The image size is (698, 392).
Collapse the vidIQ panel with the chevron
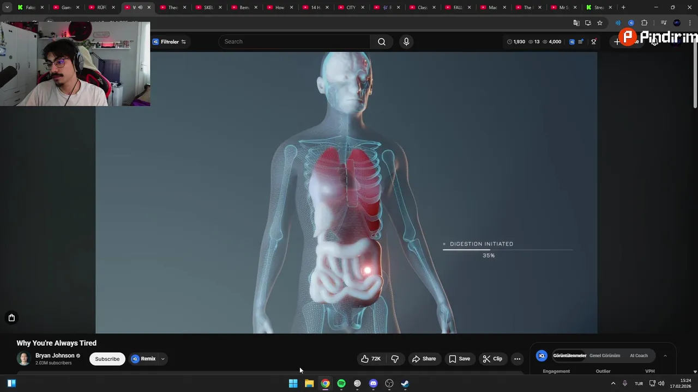(x=665, y=356)
